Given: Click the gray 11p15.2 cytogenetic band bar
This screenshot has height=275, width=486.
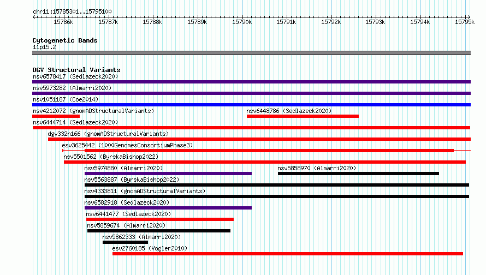Looking at the screenshot, I should (251, 53).
